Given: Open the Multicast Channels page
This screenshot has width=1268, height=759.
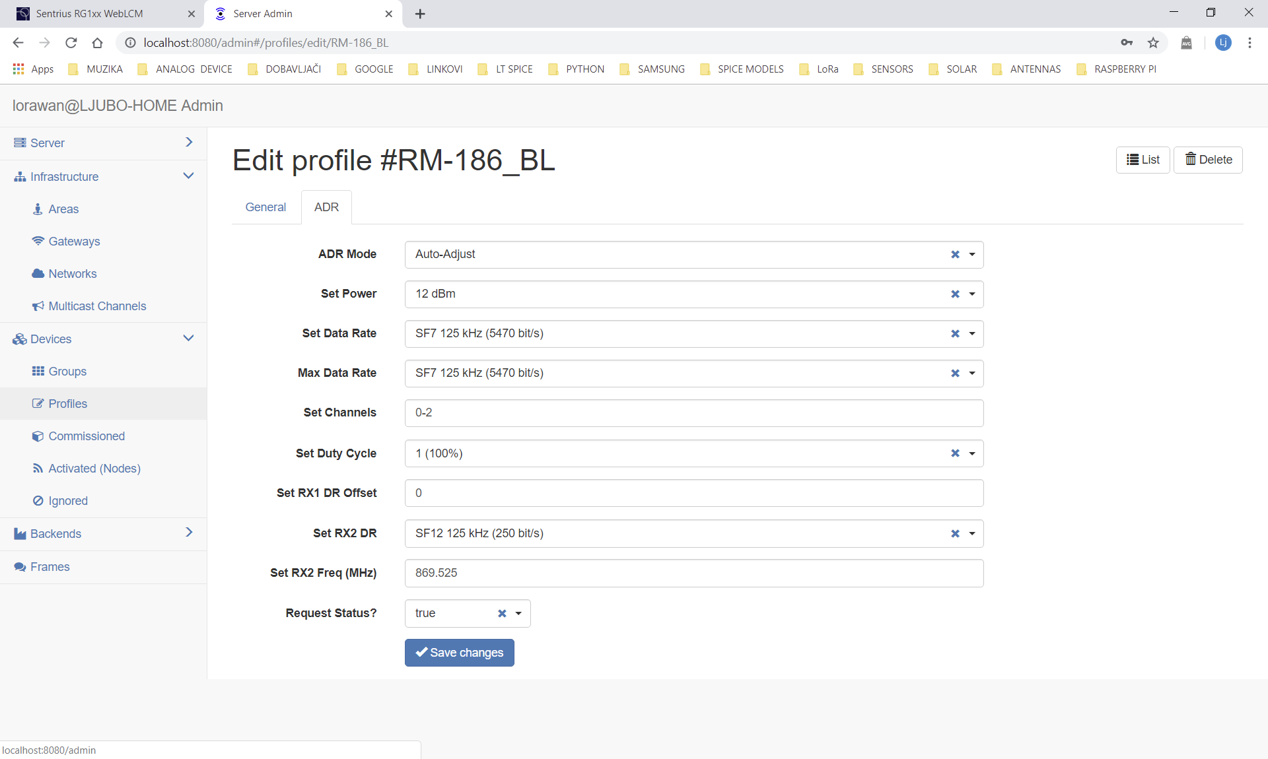Looking at the screenshot, I should coord(97,306).
